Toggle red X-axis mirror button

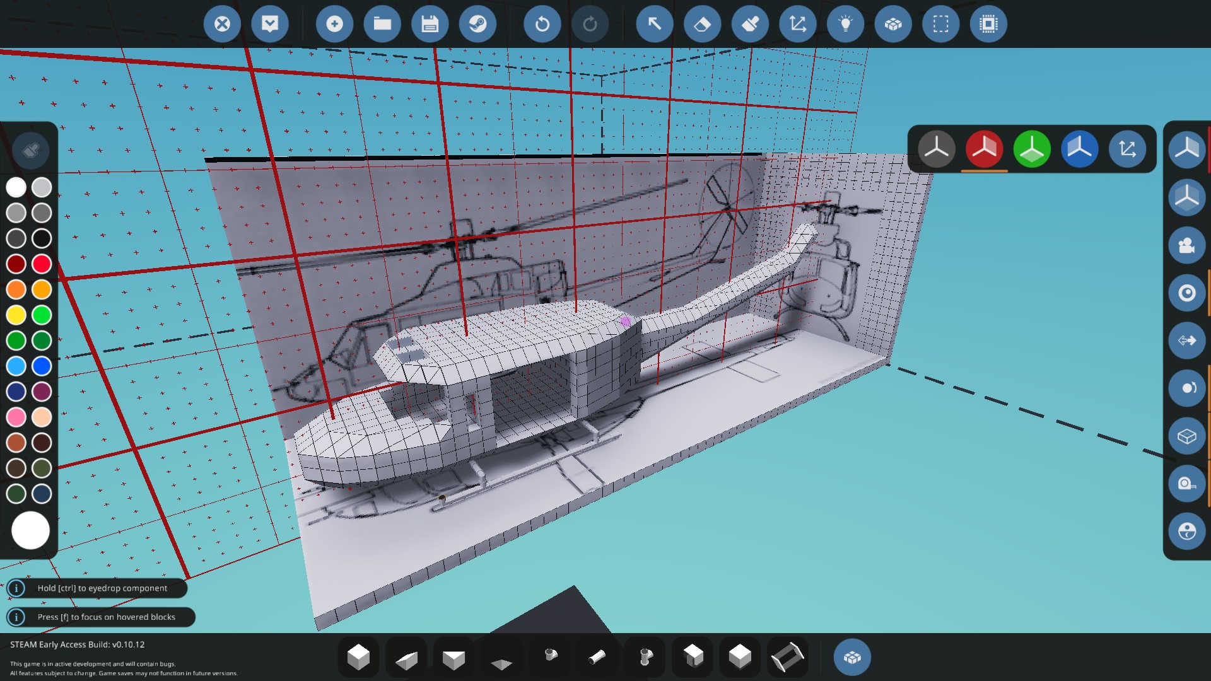tap(985, 149)
